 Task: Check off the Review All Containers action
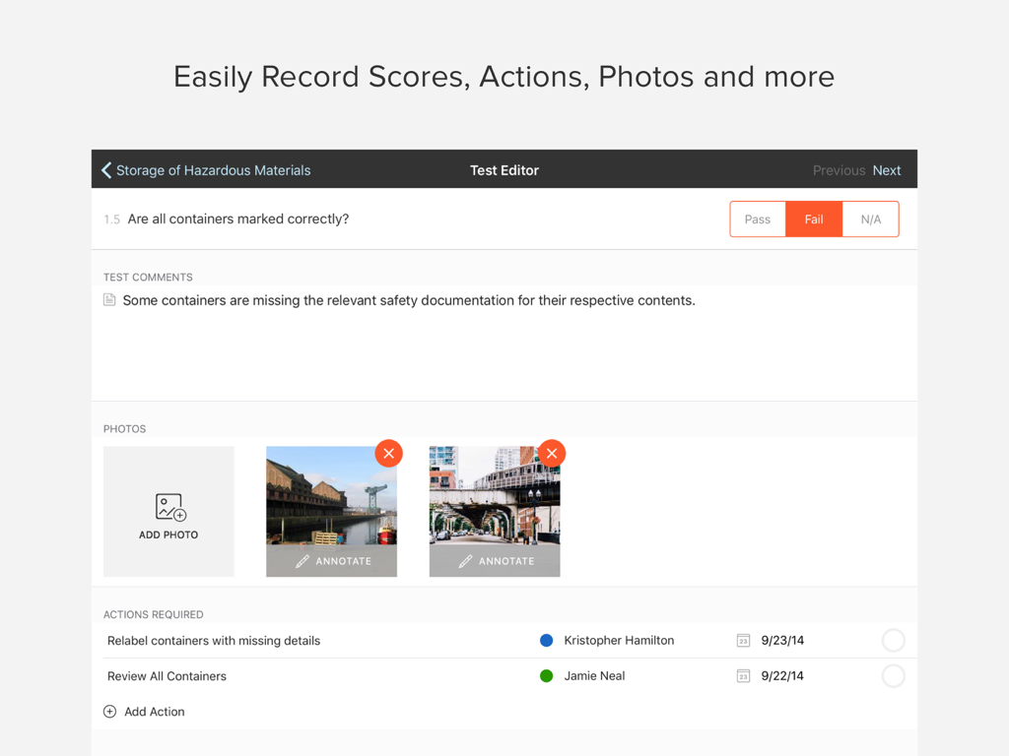tap(893, 675)
